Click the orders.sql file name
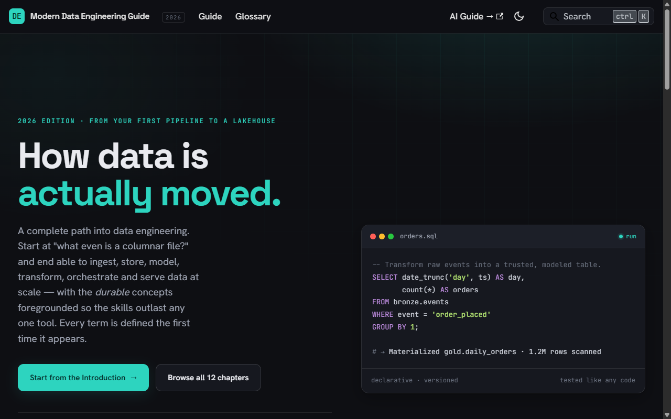The width and height of the screenshot is (671, 419). coord(419,236)
